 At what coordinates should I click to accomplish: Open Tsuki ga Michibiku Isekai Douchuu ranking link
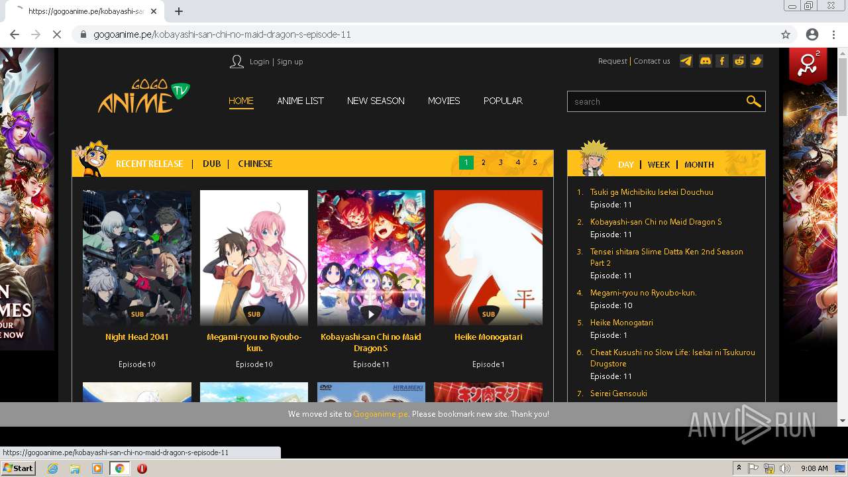click(x=652, y=192)
